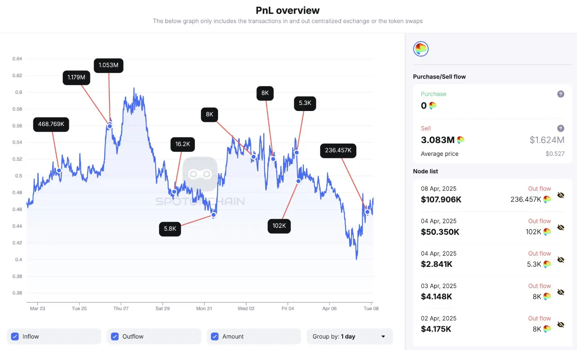577x350 pixels.
Task: Click the 1.179M chart label
Action: click(76, 78)
